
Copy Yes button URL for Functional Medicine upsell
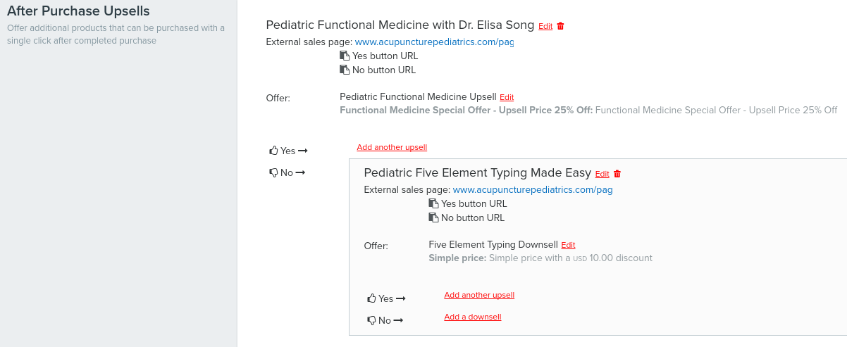coord(345,56)
